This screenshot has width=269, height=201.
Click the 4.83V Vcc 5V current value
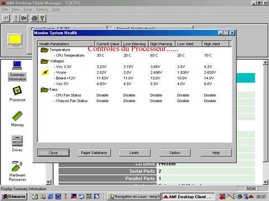tap(101, 84)
